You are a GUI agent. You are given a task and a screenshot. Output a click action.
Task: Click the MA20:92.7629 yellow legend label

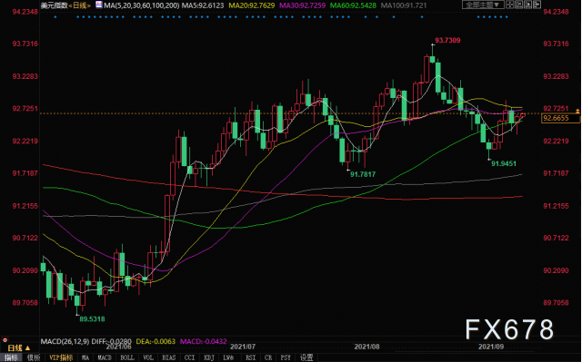pyautogui.click(x=252, y=5)
